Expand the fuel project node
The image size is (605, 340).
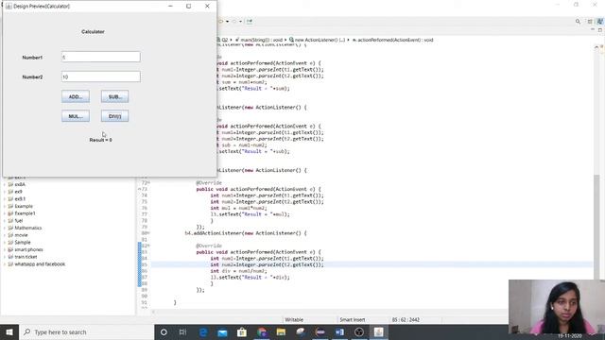pos(5,220)
